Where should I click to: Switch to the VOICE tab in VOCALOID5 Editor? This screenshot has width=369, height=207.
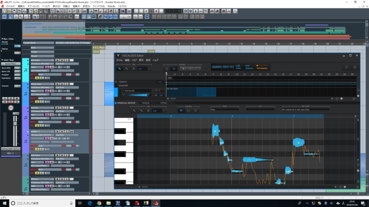point(146,103)
